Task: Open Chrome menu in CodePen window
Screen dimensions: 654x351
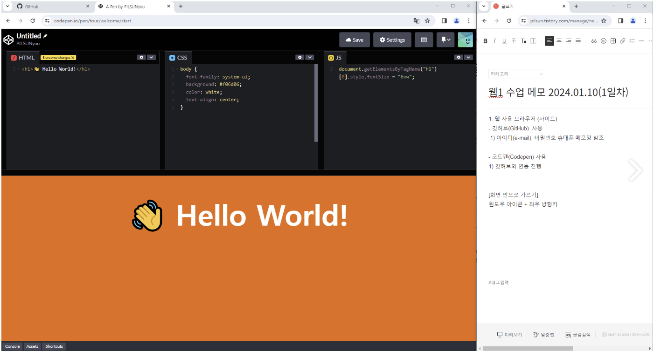Action: click(468, 20)
